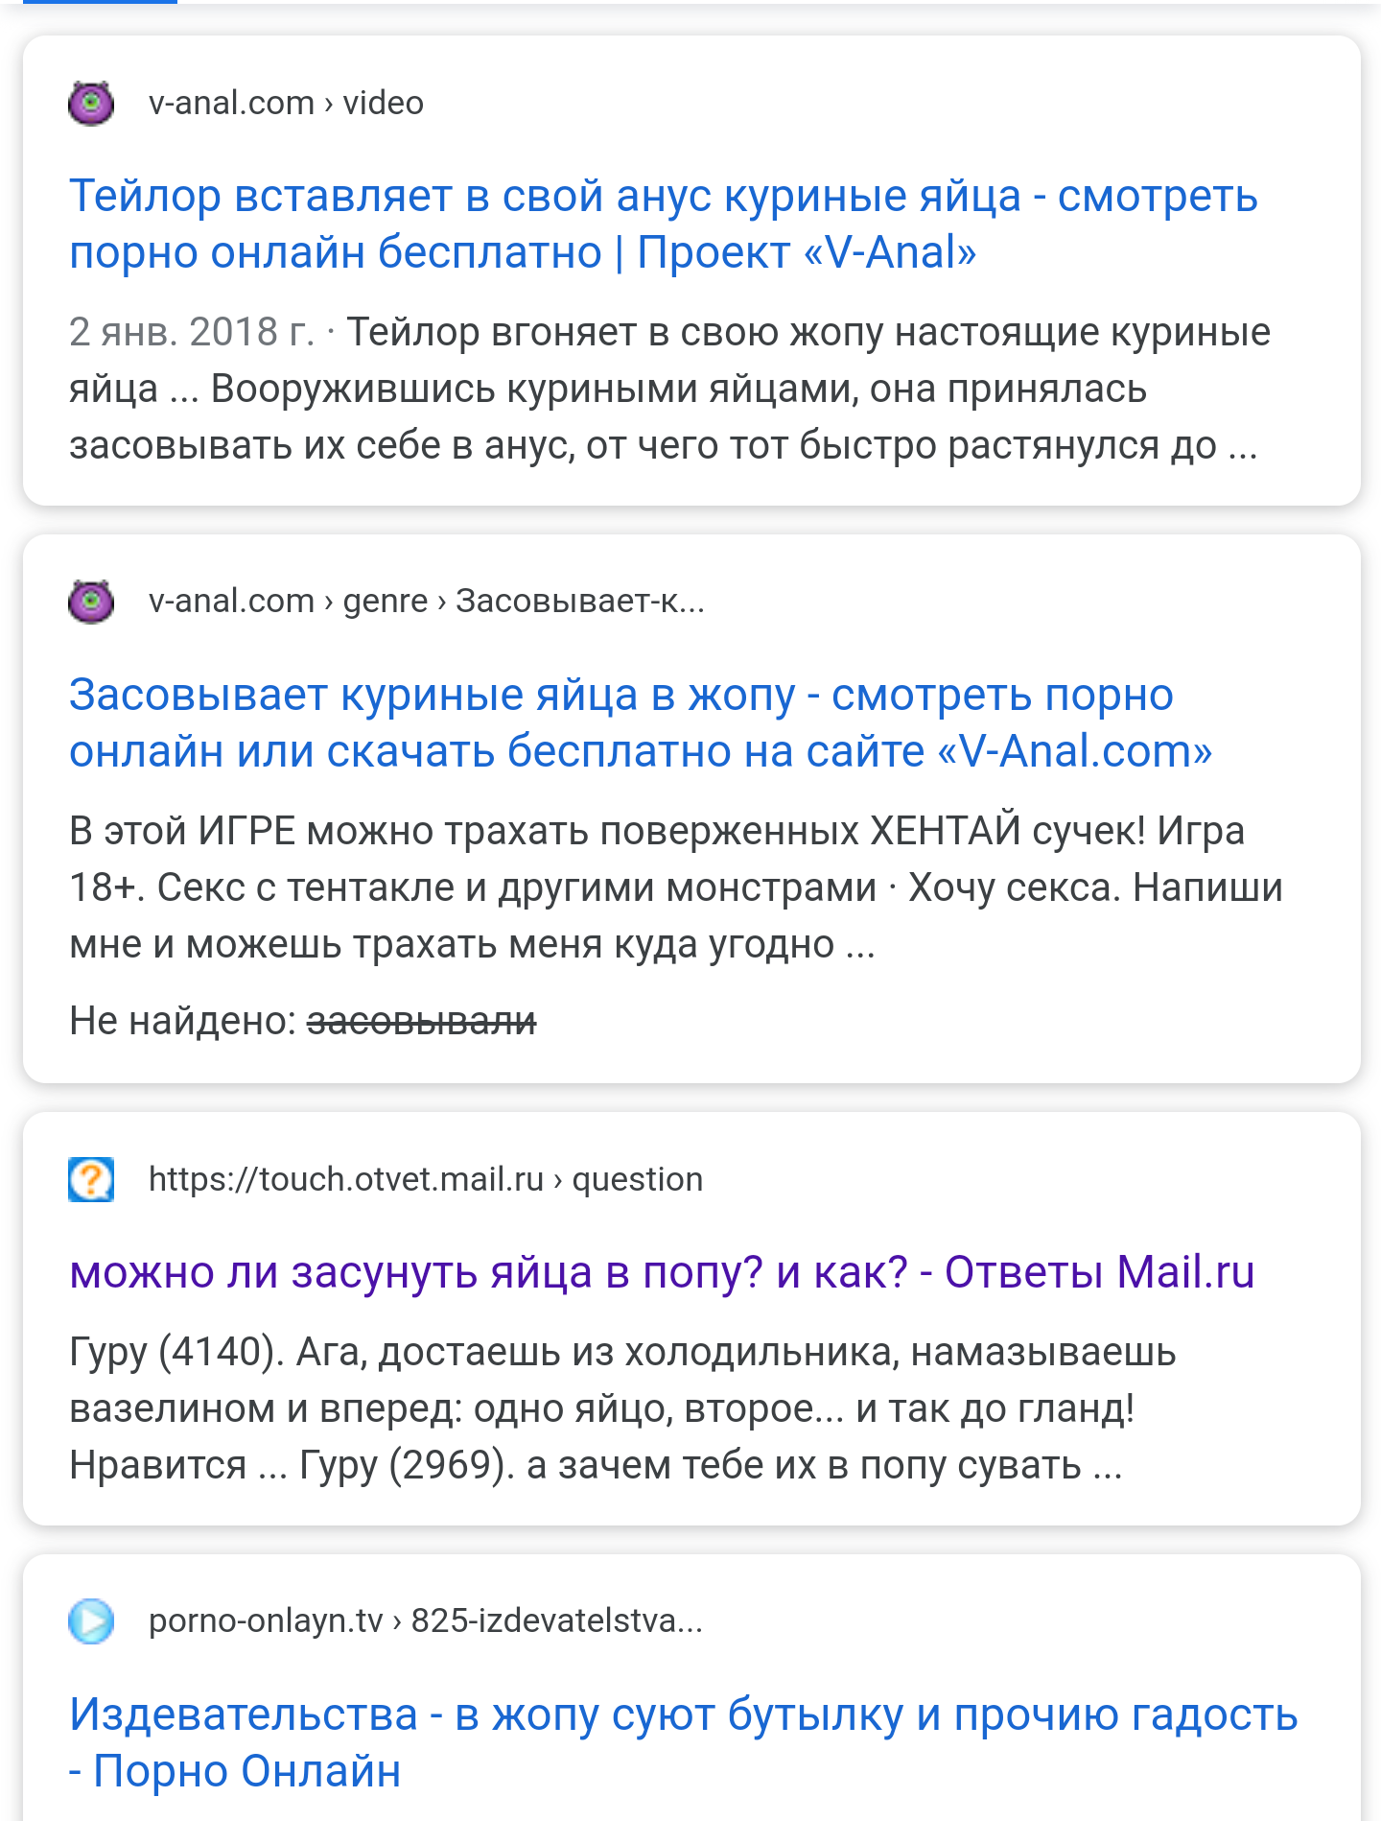Click the "Не найдено:" label
Image resolution: width=1381 pixels, height=1821 pixels.
coord(183,1021)
